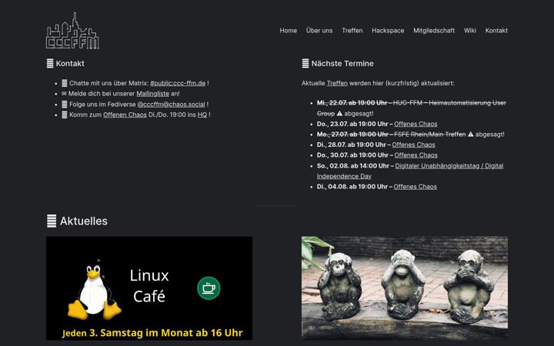The width and height of the screenshot is (554, 346).
Task: Open the #public:ccc-ffm.de Matrix link
Action: [x=178, y=83]
